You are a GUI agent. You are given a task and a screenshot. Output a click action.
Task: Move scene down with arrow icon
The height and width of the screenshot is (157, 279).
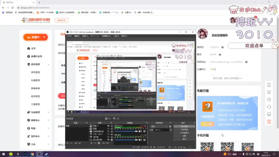(x=80, y=143)
